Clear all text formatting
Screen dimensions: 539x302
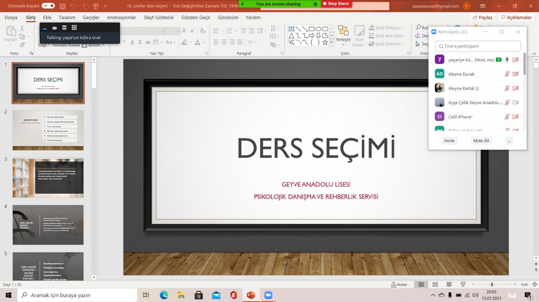203,31
